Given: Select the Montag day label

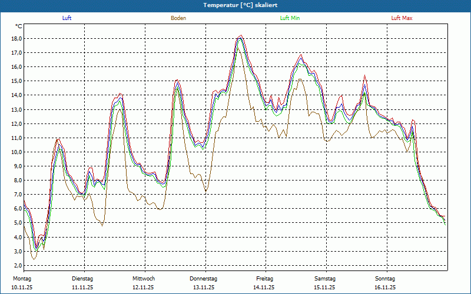Looking at the screenshot, I should (21, 279).
